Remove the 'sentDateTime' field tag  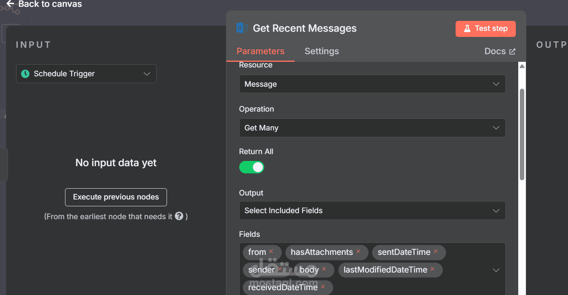point(436,251)
